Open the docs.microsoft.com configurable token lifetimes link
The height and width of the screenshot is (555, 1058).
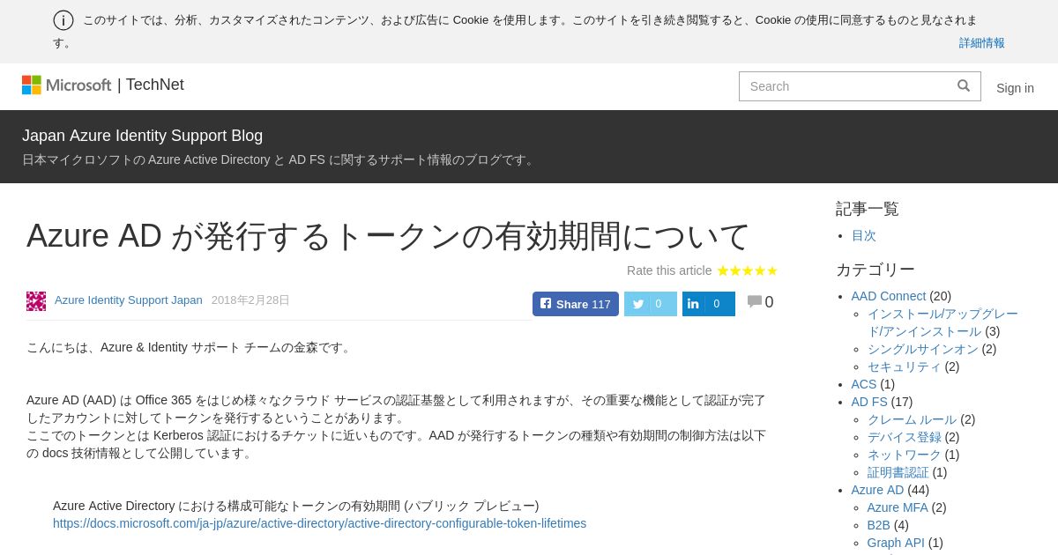pos(319,523)
